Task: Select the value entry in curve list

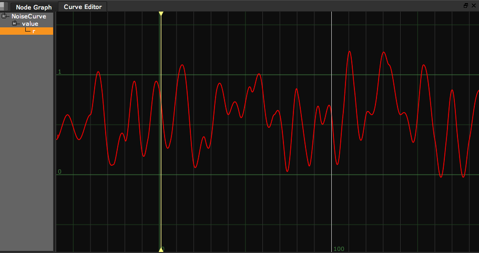Action: click(30, 24)
